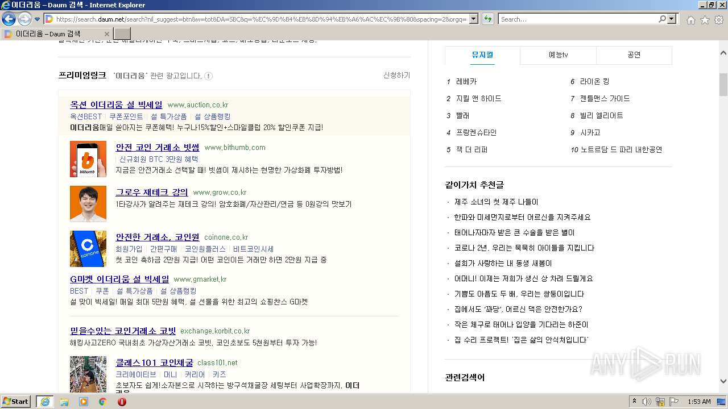Open G마켓 이더리움 설 빅세일 link
The height and width of the screenshot is (409, 728).
(x=119, y=279)
